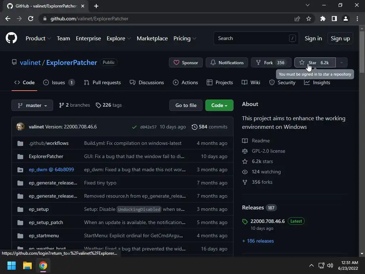This screenshot has width=365, height=274.
Task: Switch to the Insights tab
Action: point(317,82)
